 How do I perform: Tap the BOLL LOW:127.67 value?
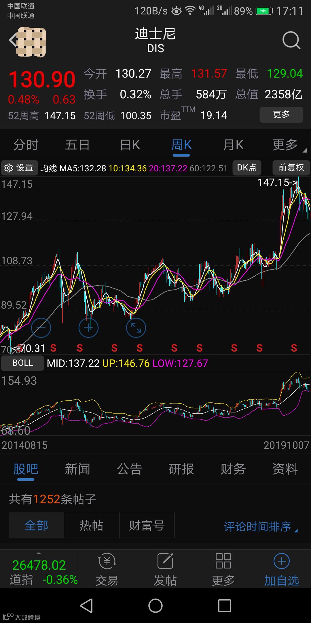pos(180,363)
